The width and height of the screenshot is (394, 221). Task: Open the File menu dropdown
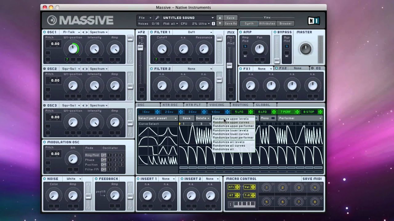pyautogui.click(x=145, y=18)
